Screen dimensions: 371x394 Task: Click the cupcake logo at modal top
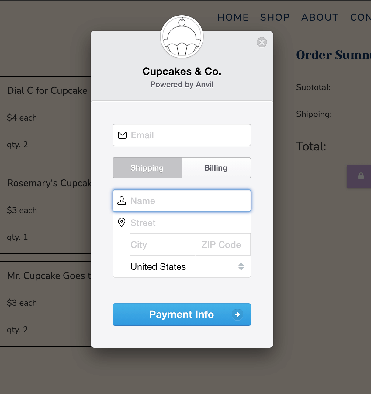pos(182,37)
